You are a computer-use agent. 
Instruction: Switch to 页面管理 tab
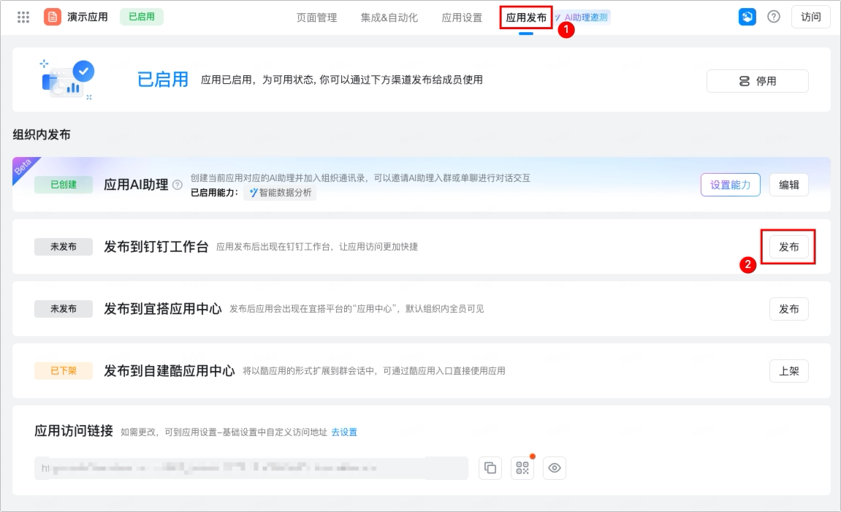click(316, 18)
